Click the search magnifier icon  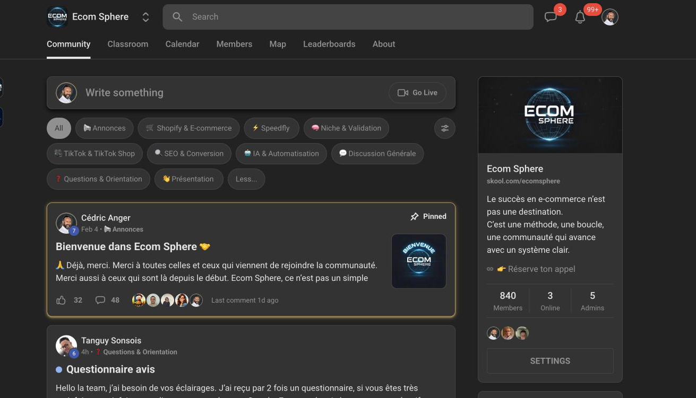(178, 17)
